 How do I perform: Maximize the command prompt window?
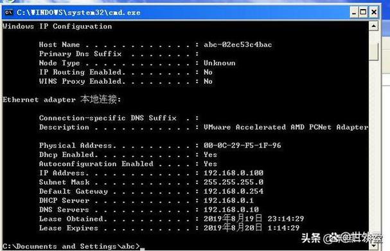(x=364, y=12)
